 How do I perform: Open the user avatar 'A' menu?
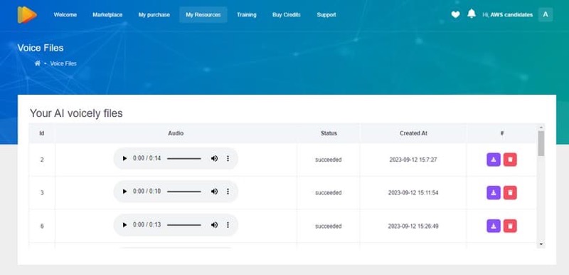pos(546,14)
